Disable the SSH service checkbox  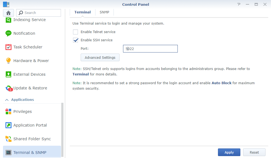pos(75,40)
